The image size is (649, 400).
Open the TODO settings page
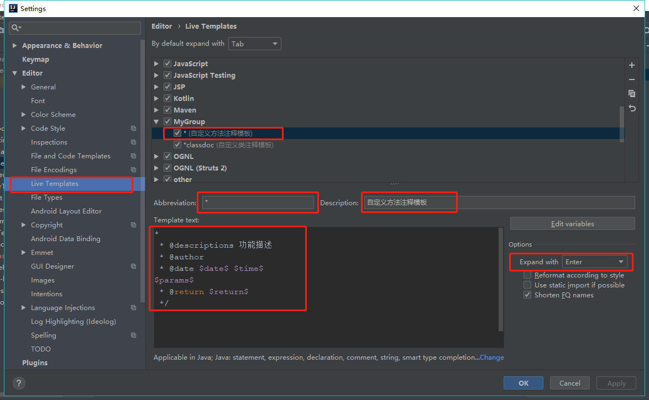40,349
